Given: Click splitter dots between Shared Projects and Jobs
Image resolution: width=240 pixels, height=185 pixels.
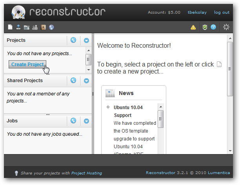Looking at the screenshot, I should pos(48,115).
